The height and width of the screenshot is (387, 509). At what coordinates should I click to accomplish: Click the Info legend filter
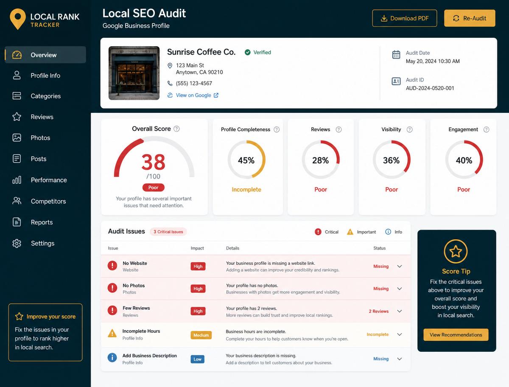tap(393, 232)
